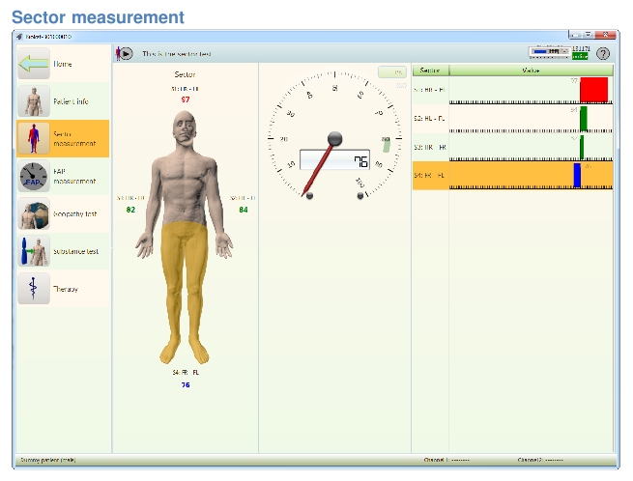Open the Geopathy test icon
Viewport: 633px width, 481px height.
coord(34,213)
